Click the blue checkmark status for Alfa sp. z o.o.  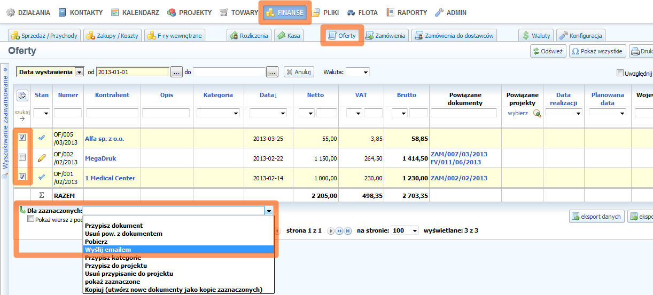point(42,138)
